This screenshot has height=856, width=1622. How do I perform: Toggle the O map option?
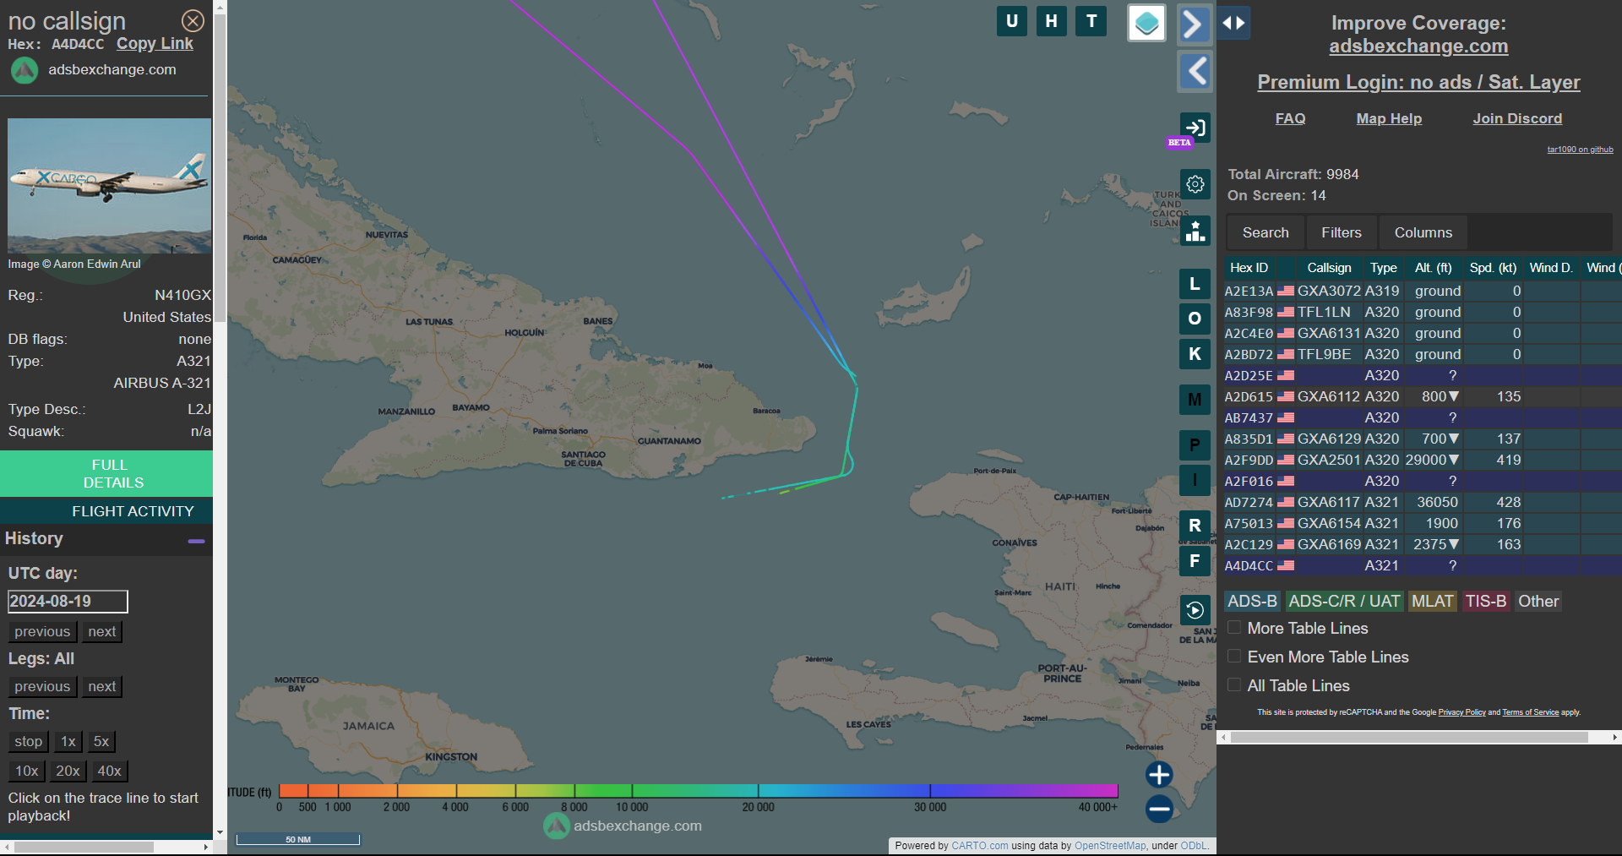1195,319
